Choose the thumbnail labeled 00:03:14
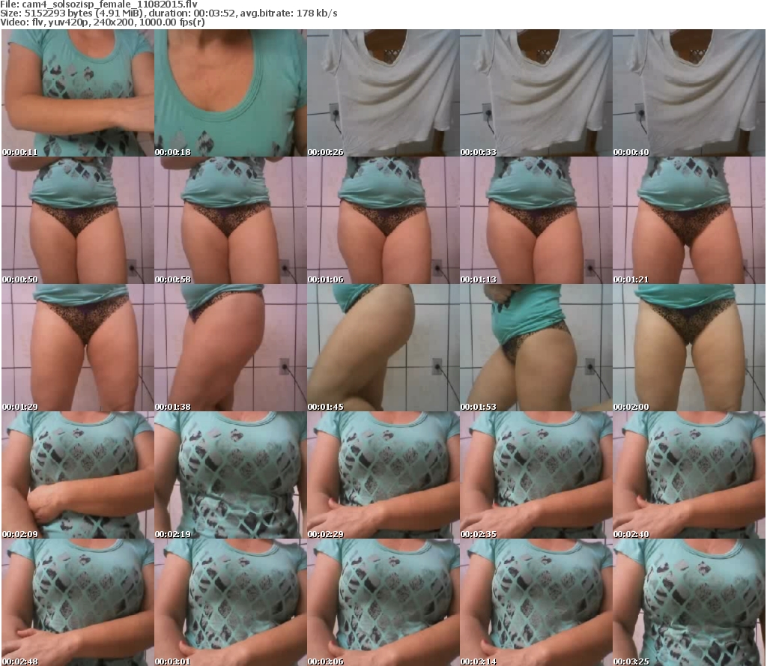This screenshot has width=767, height=666. [536, 602]
